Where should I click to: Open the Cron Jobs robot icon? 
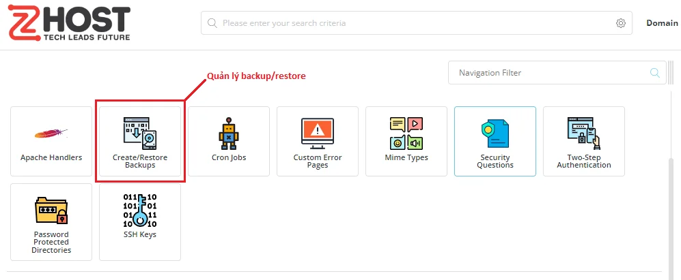229,133
